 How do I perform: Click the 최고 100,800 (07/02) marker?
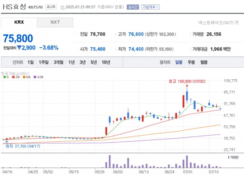coord(187,82)
